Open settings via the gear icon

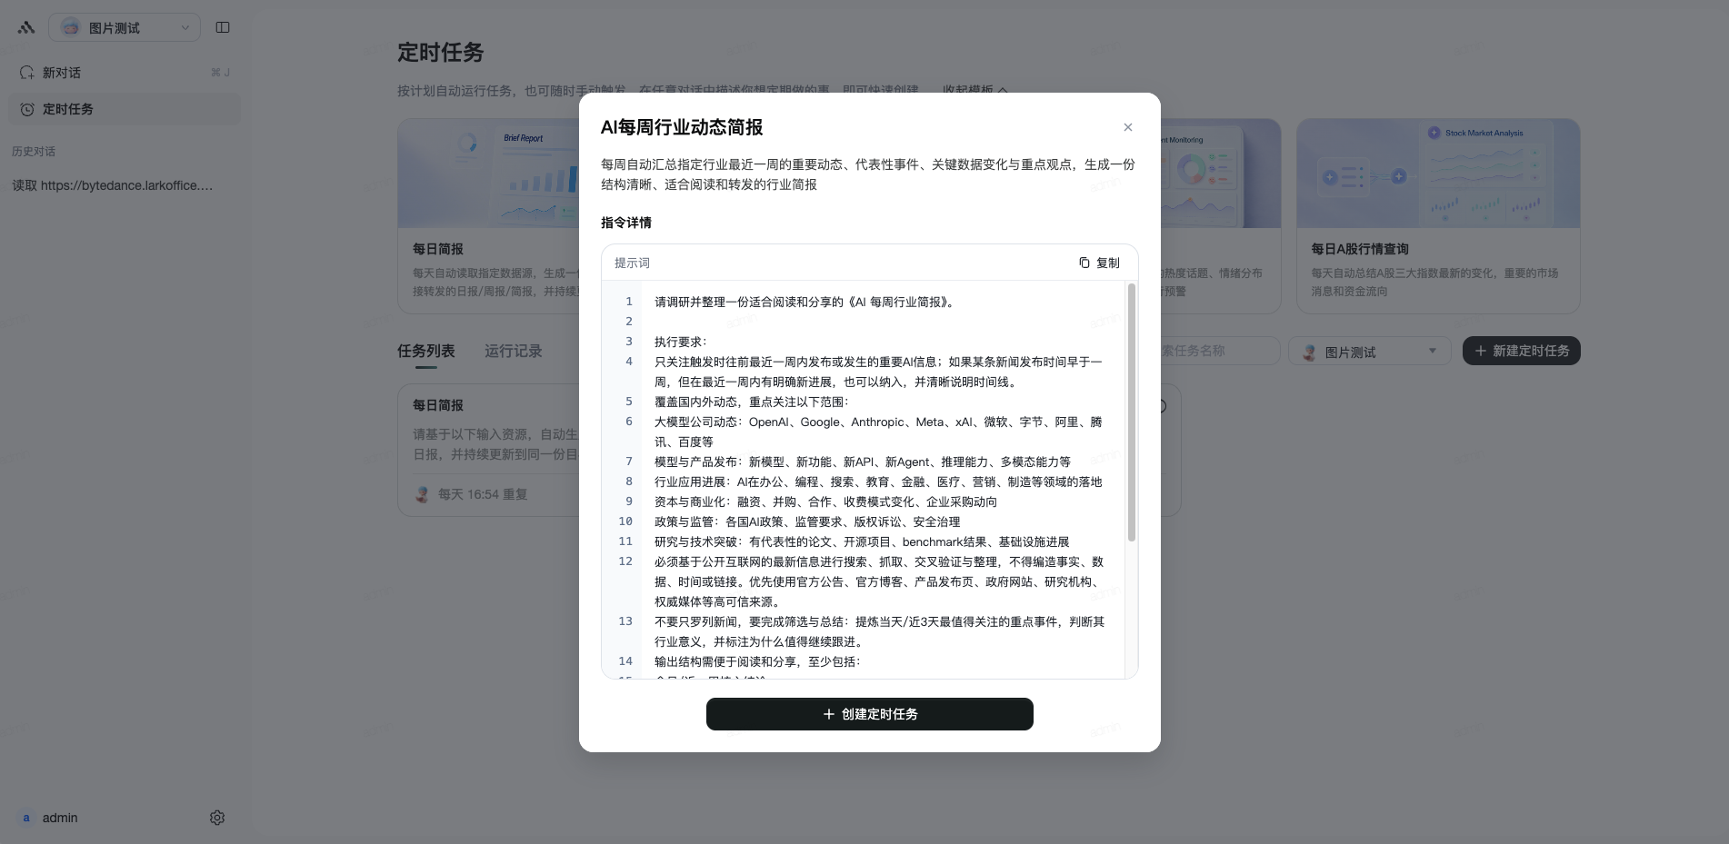click(217, 818)
